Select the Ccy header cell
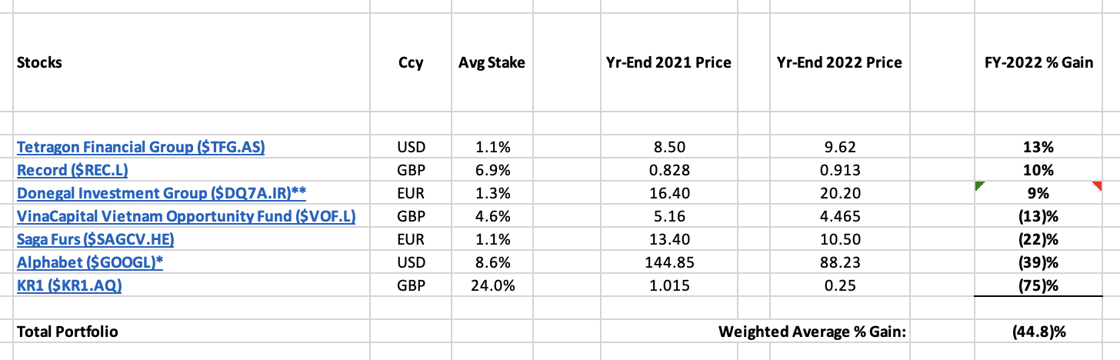 click(412, 62)
